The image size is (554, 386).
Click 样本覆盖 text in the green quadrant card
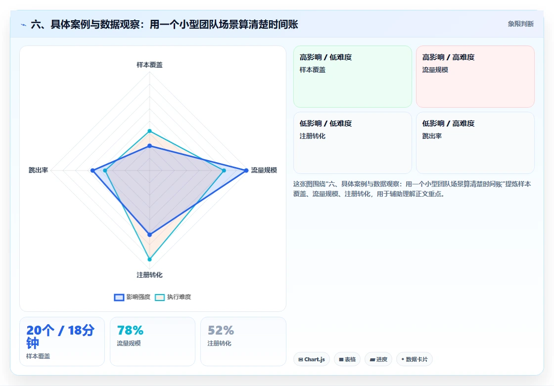pyautogui.click(x=312, y=70)
